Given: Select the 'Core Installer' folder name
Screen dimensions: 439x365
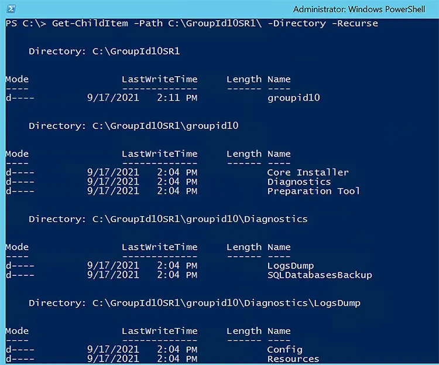Looking at the screenshot, I should 308,172.
